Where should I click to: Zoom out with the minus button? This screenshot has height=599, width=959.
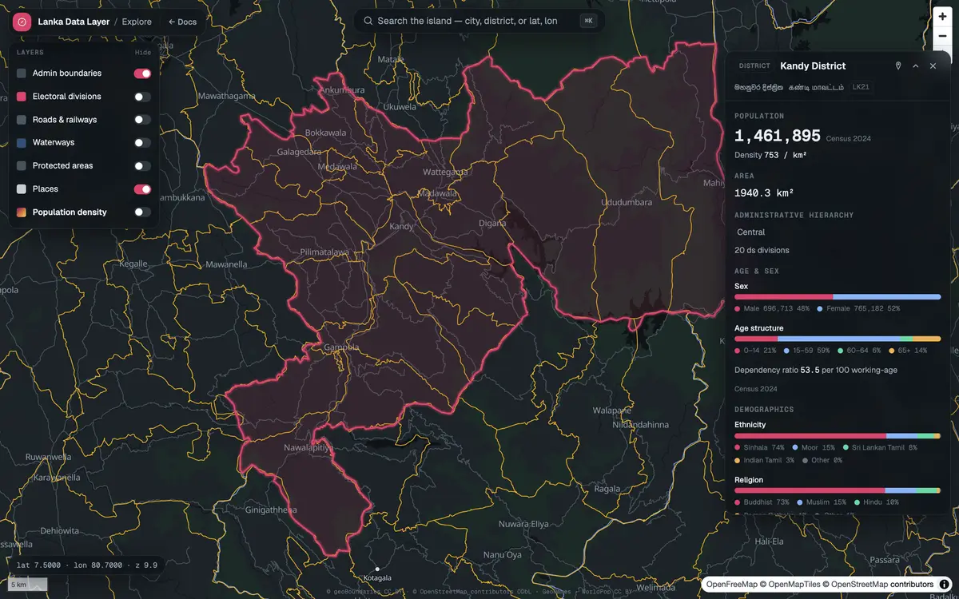tap(942, 35)
